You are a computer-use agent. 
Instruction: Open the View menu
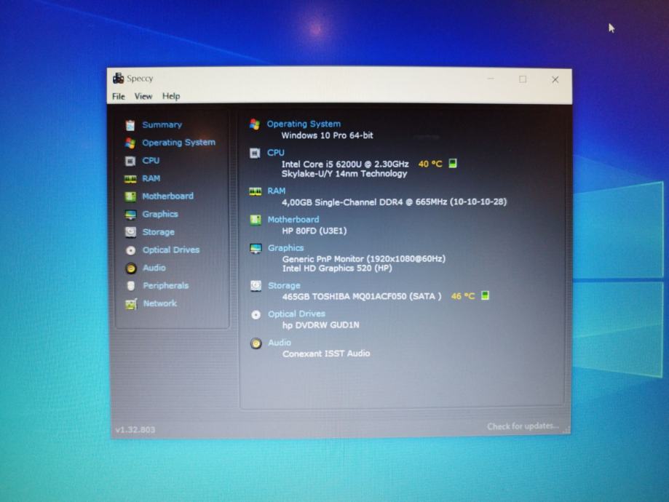coord(143,96)
